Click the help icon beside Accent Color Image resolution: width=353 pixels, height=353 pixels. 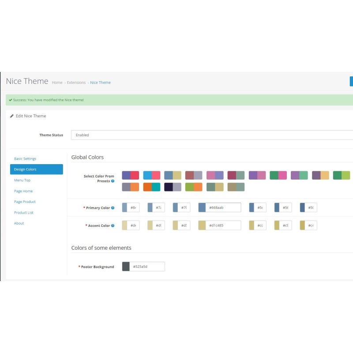pos(113,225)
